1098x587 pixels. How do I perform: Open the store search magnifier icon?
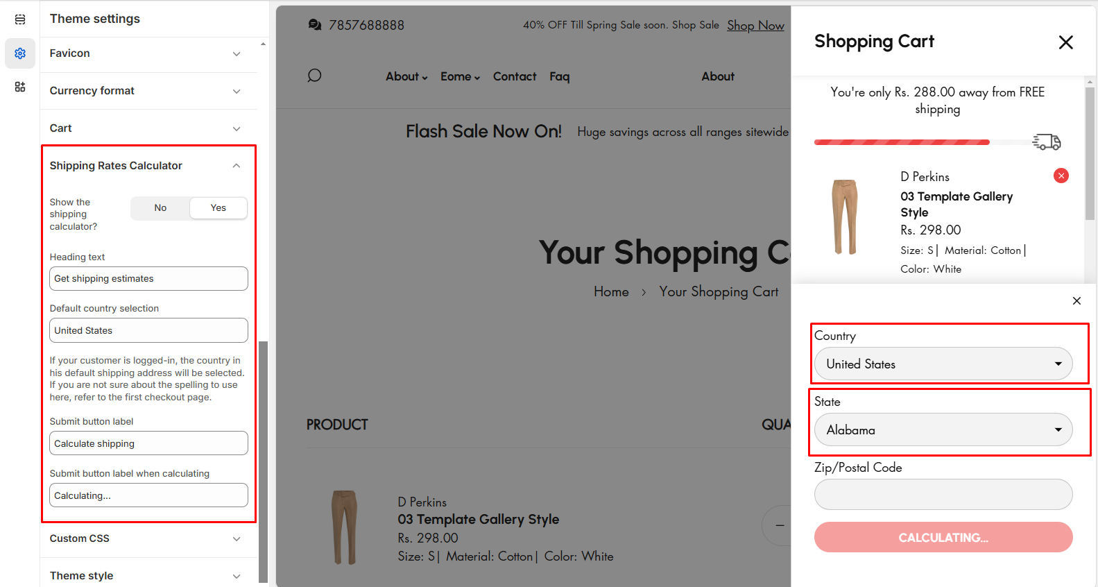tap(314, 76)
